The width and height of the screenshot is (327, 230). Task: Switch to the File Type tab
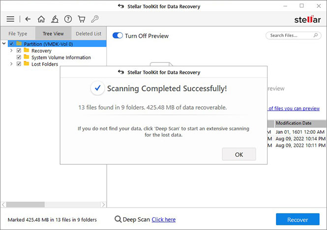tap(18, 33)
